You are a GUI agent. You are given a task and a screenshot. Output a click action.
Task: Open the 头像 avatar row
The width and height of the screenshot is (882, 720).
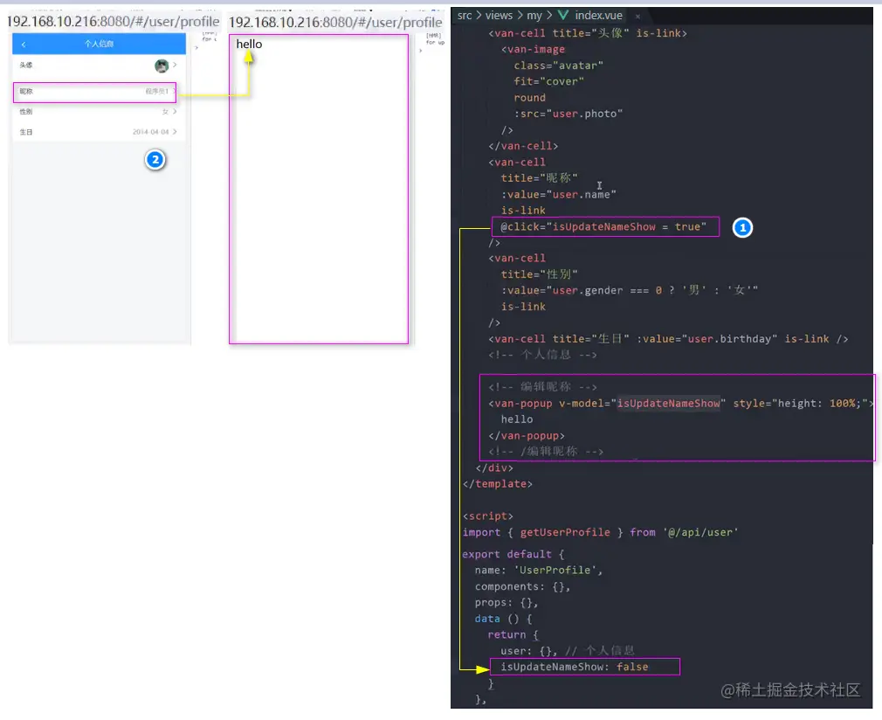click(99, 66)
